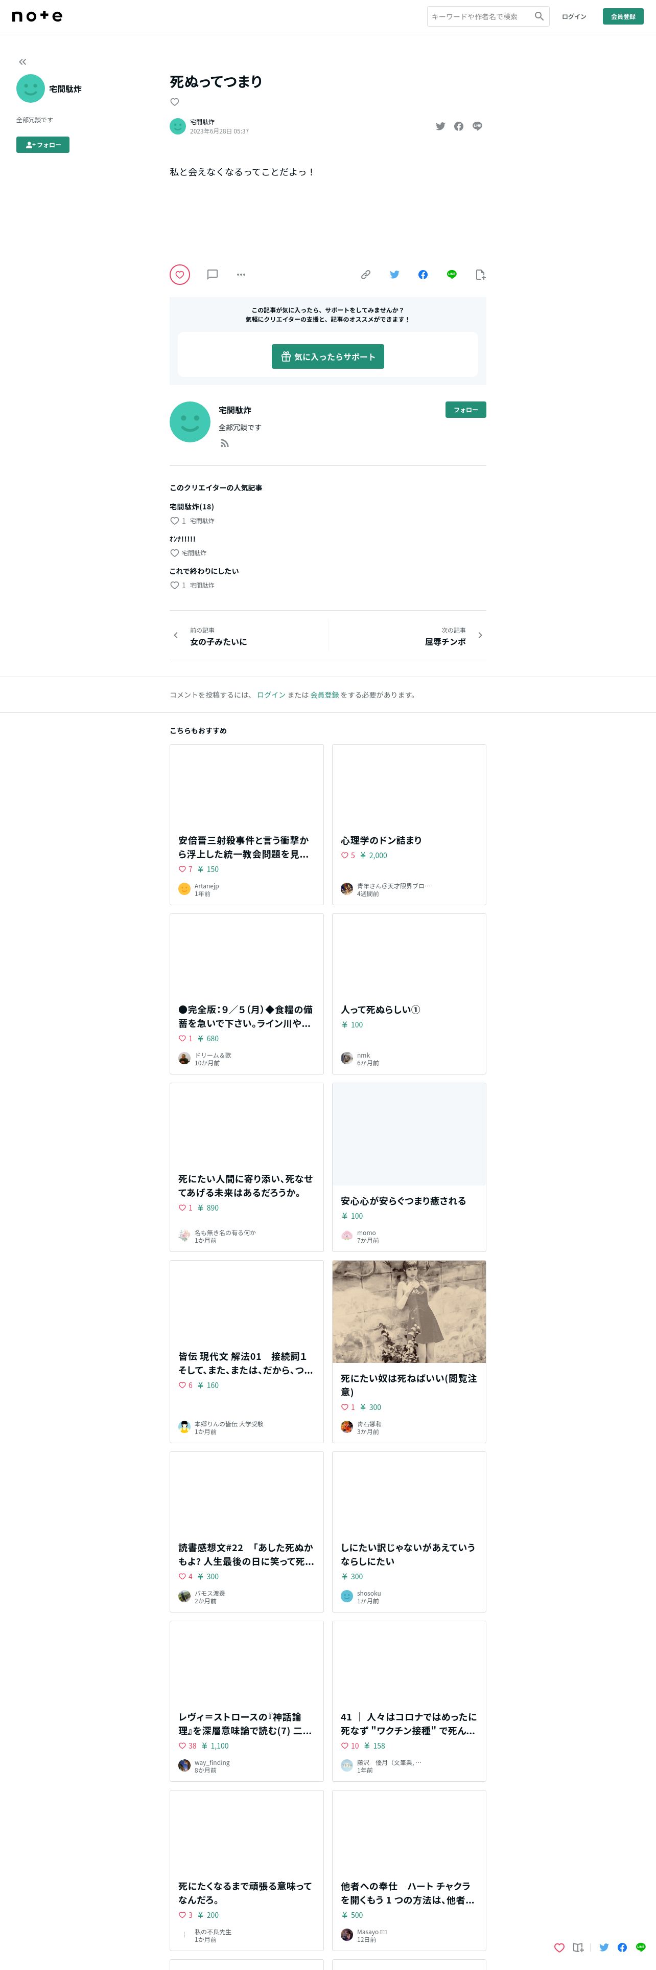Click 気に入ったらサポート button
Viewport: 656px width, 1970px height.
(327, 356)
